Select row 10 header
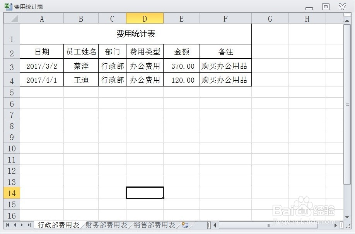Image resolution: width=355 pixels, height=234 pixels. coord(12,148)
